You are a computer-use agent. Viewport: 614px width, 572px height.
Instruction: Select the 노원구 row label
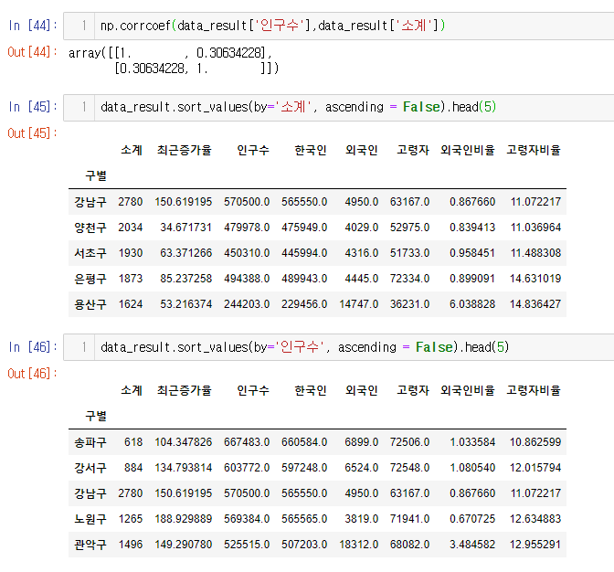[90, 519]
